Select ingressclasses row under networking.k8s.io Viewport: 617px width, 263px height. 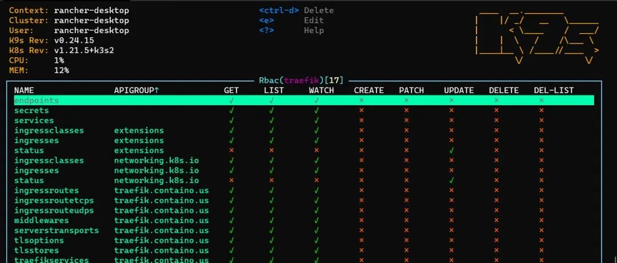(304, 160)
